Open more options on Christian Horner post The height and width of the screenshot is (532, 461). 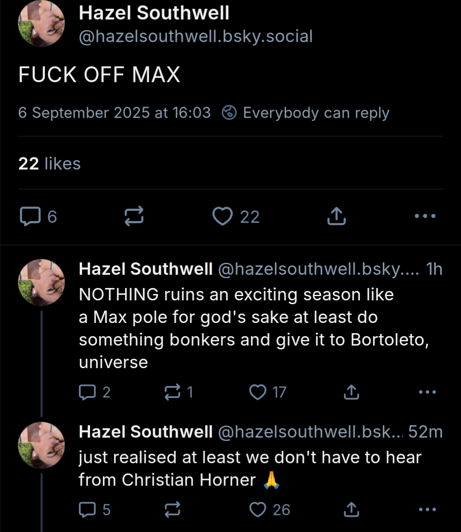click(427, 509)
